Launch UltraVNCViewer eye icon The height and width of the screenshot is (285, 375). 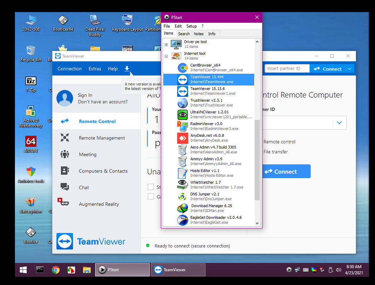tap(182, 114)
